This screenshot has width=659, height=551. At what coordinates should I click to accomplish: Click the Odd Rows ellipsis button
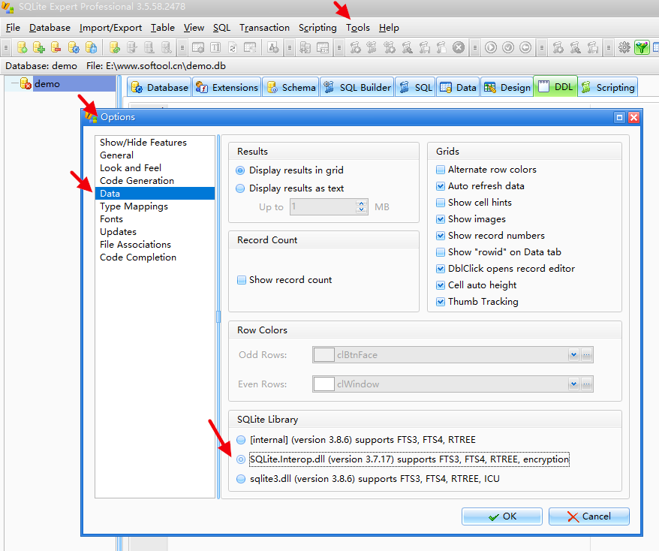click(x=587, y=355)
